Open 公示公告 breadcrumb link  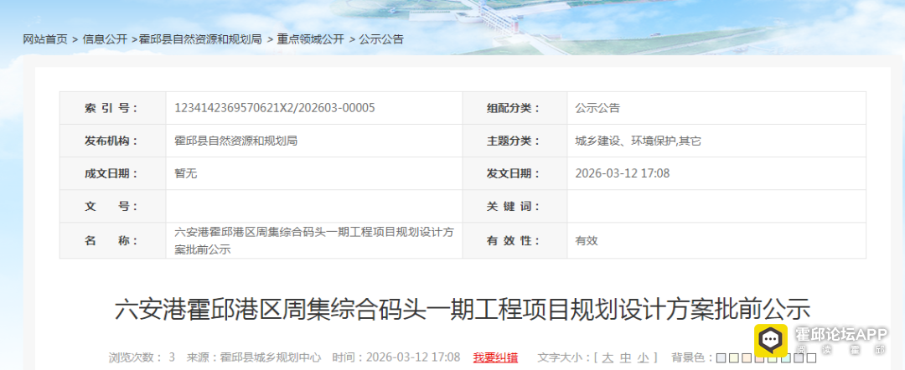click(x=381, y=39)
